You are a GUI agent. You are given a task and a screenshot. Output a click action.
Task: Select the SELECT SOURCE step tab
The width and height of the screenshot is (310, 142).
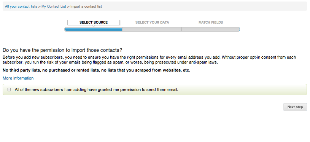click(94, 22)
